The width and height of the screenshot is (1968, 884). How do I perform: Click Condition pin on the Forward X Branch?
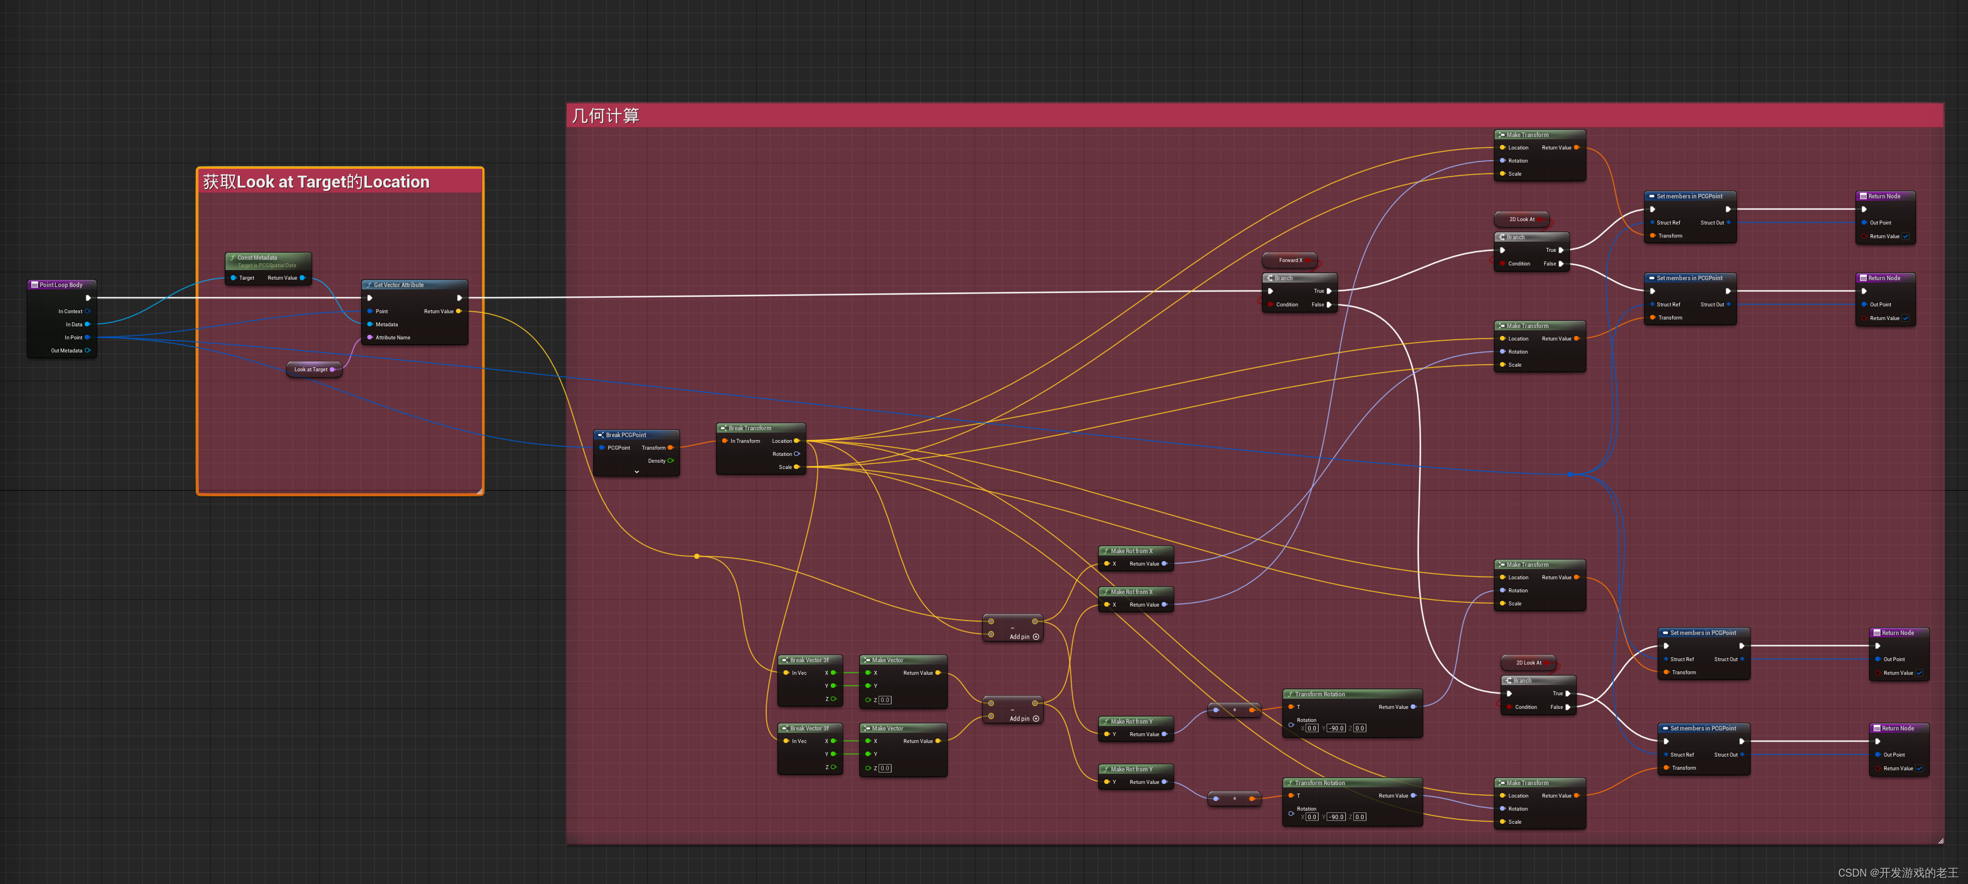1270,304
